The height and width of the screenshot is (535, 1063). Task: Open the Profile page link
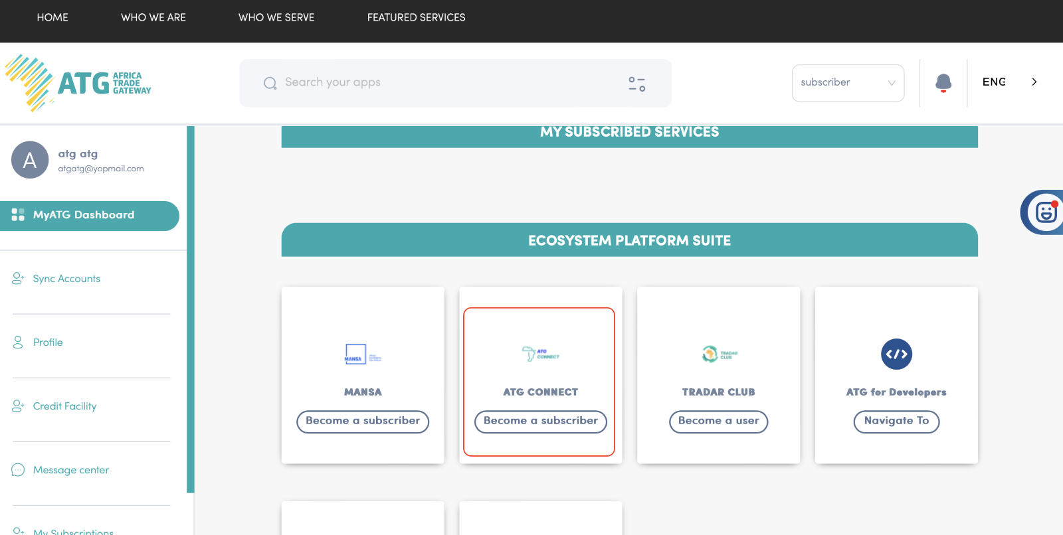pos(48,343)
